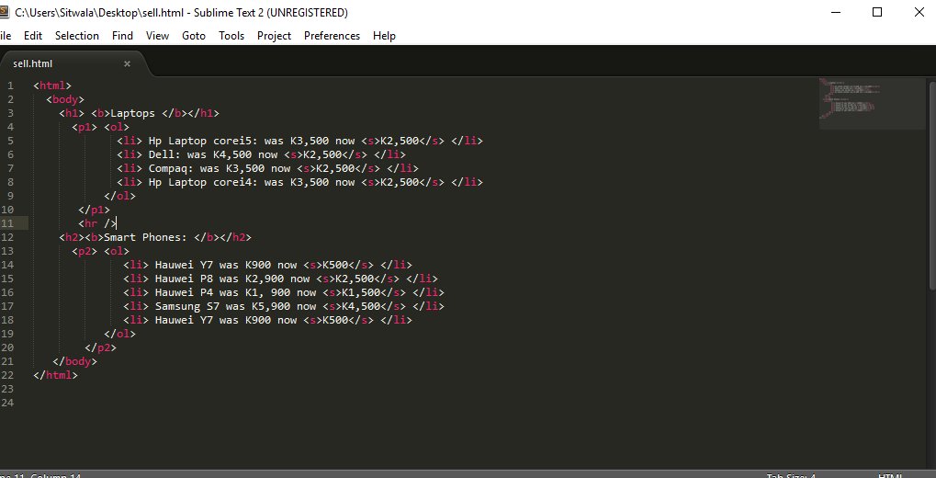Open the Help menu

pyautogui.click(x=385, y=36)
